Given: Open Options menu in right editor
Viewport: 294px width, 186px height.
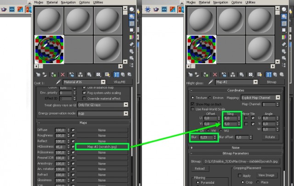Looking at the screenshot, I should (237, 2).
